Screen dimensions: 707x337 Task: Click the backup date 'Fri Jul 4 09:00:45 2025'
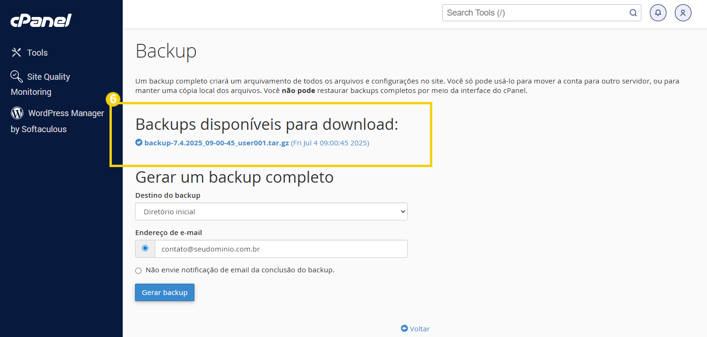[x=330, y=143]
